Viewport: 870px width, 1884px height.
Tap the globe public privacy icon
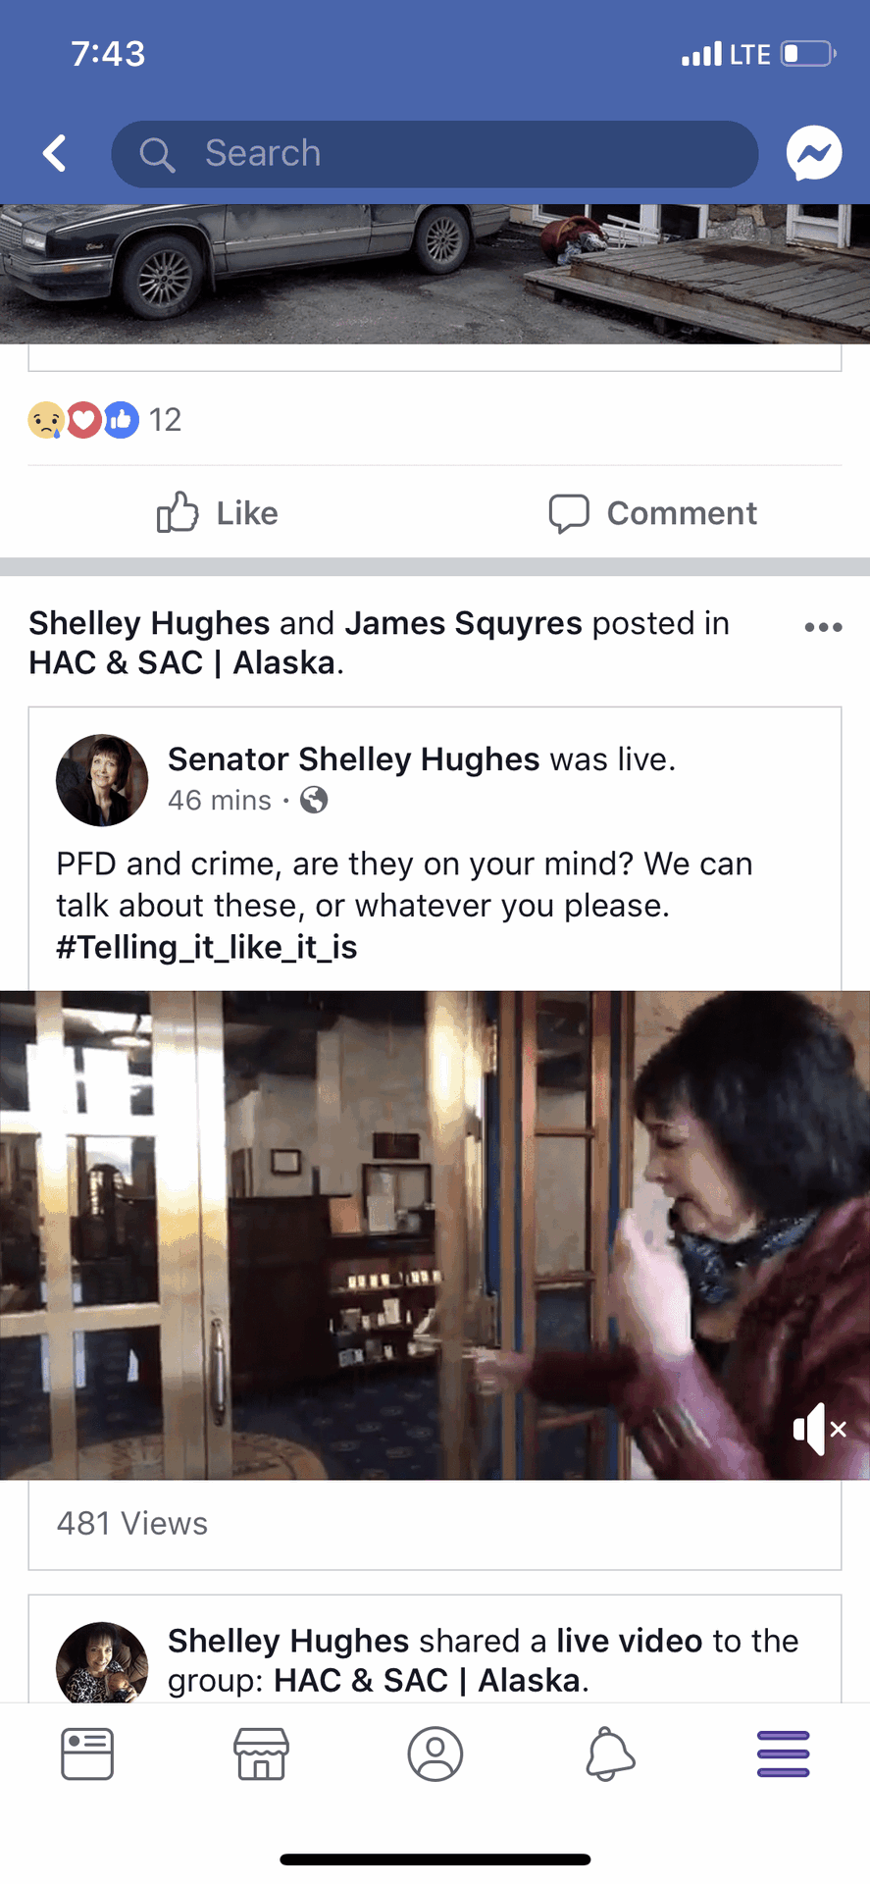tap(314, 801)
